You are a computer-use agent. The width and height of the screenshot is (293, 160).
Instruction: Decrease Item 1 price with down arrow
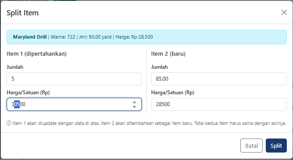click(134, 107)
